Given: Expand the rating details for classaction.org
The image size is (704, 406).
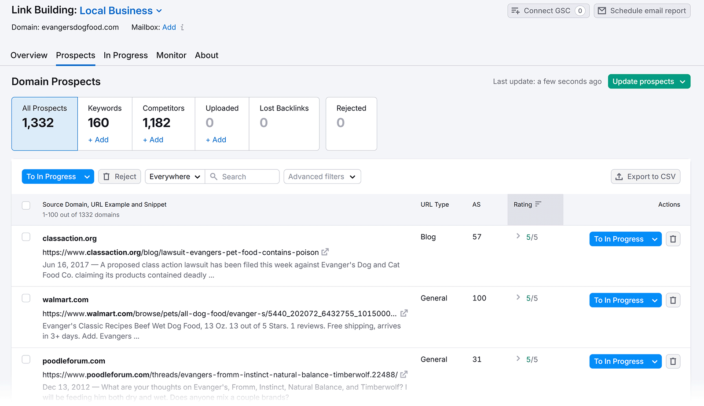Looking at the screenshot, I should [518, 236].
